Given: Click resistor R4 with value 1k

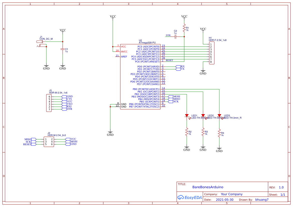Looking at the screenshot, I should tap(220, 133).
